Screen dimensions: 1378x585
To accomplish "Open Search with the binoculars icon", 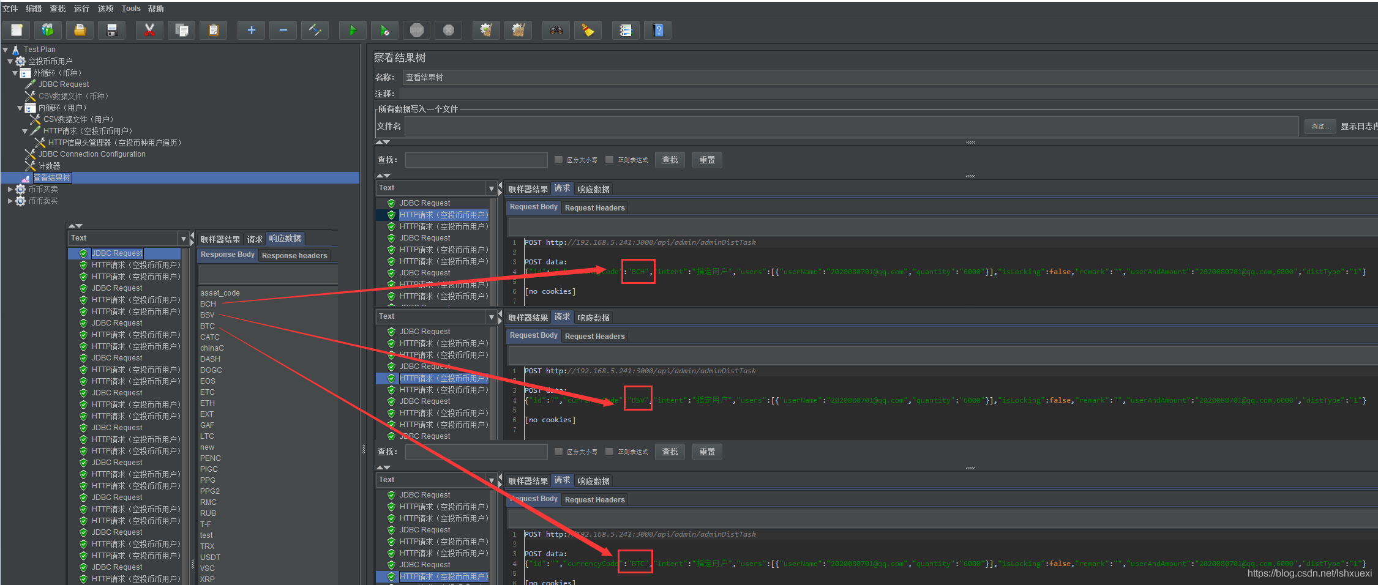I will point(556,30).
